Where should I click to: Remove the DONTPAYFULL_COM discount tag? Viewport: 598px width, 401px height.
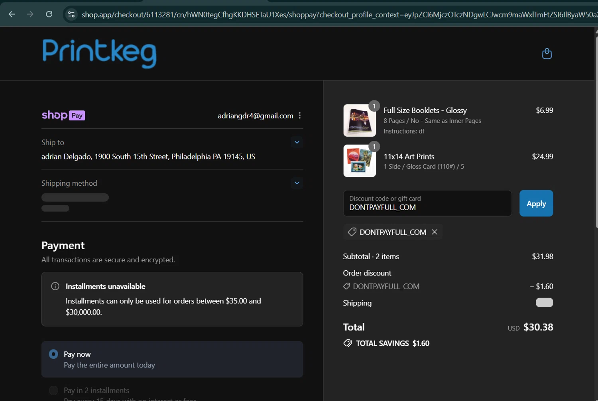pos(435,232)
